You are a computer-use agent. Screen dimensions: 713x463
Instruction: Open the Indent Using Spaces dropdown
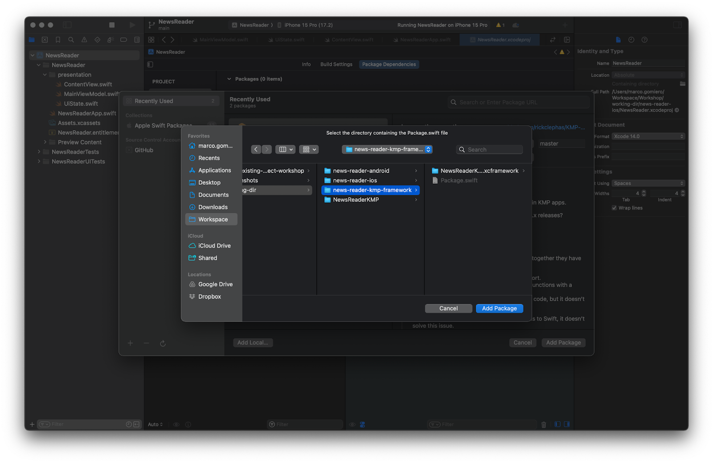click(648, 183)
